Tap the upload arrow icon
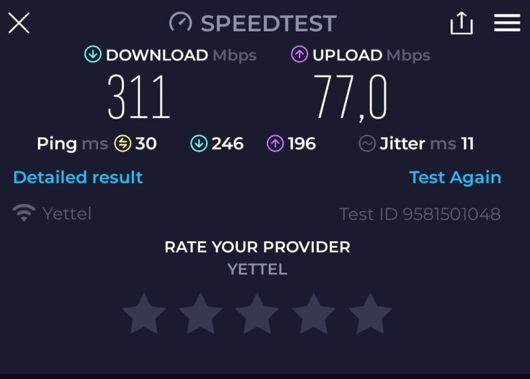The width and height of the screenshot is (530, 379). [x=299, y=54]
